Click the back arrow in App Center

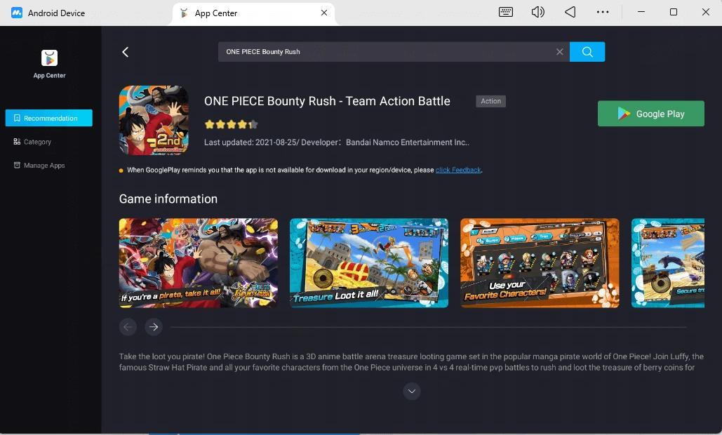click(x=126, y=51)
